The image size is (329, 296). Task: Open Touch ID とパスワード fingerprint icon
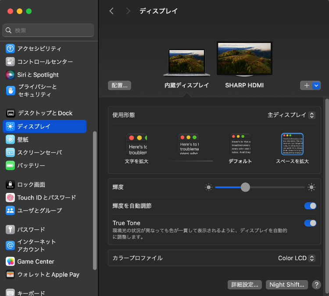[x=10, y=198]
